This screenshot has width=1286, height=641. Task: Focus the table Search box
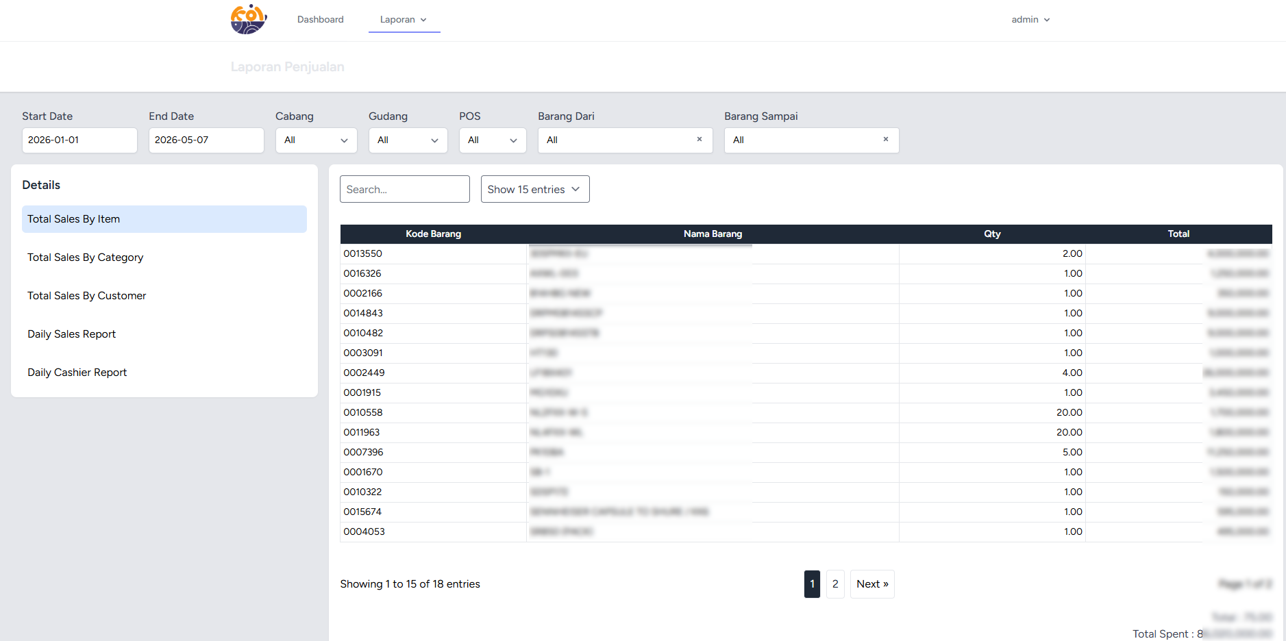[x=405, y=189]
